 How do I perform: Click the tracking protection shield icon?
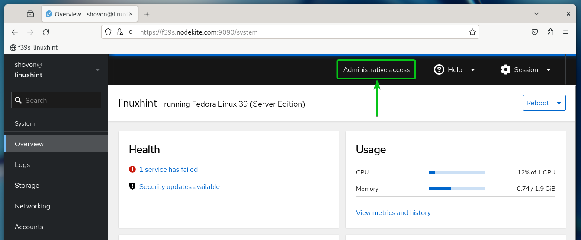tap(108, 32)
